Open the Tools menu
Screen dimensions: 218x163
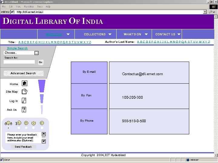point(40,7)
